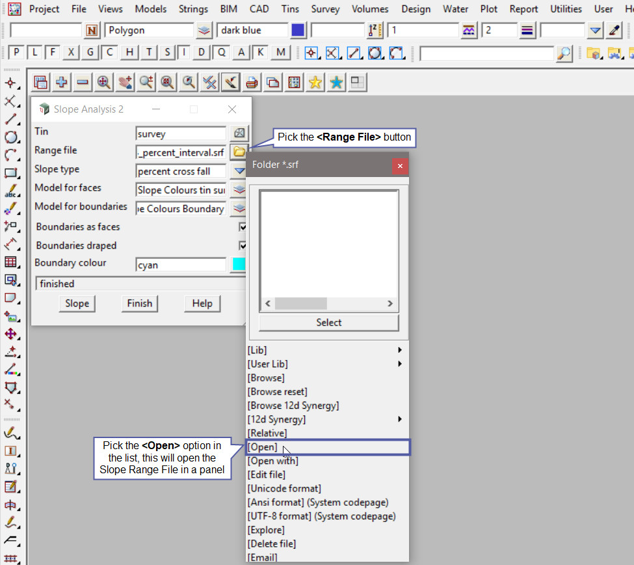Screen dimensions: 634x565
Task: Toggle the Boundaries as faces checkbox
Action: coord(243,227)
